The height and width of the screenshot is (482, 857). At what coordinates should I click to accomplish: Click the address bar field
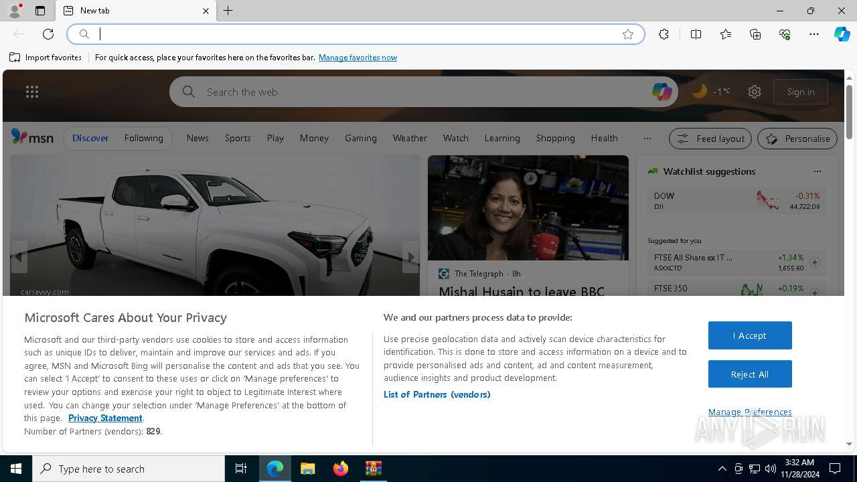click(356, 34)
